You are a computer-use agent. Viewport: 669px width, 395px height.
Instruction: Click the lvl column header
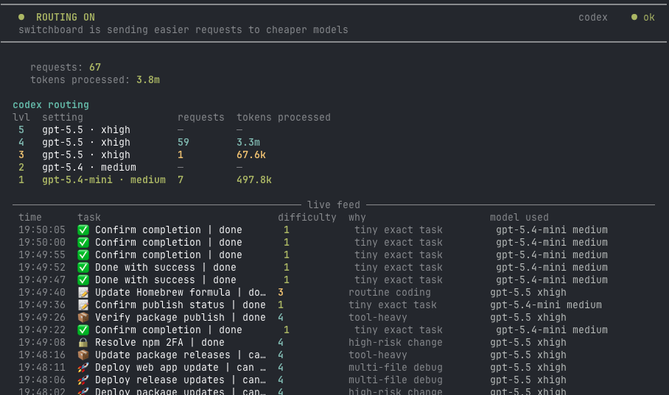[x=21, y=117]
